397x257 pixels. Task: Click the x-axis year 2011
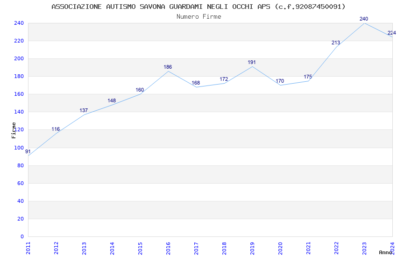coord(28,248)
